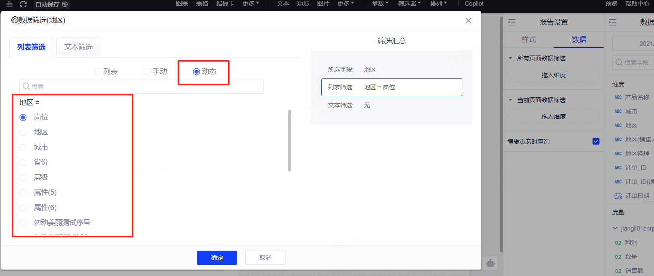Click the 取消 button
The image size is (654, 276).
[x=265, y=257]
